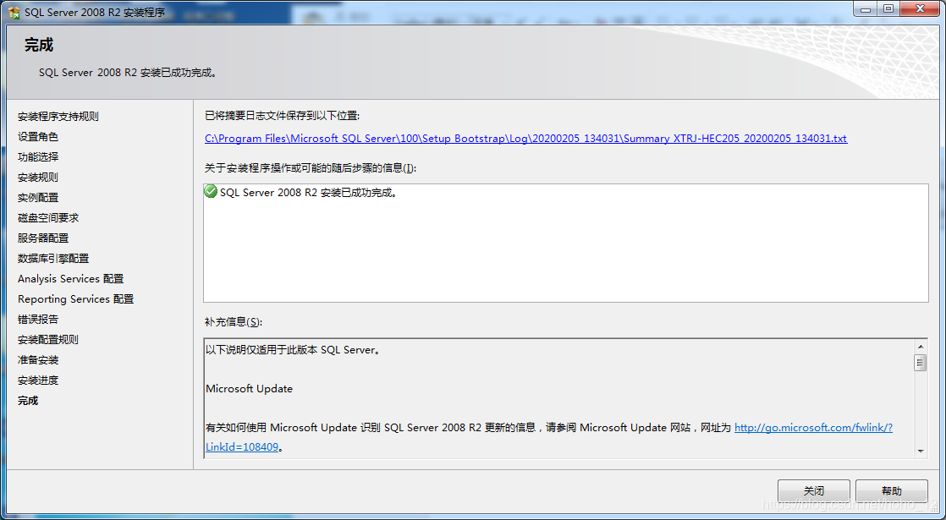This screenshot has width=946, height=520.
Task: Click the SQL Server 2008 R2 安装已成功完成 message in the info box
Action: (x=308, y=193)
